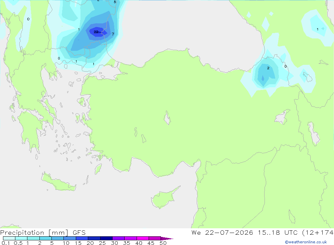Click the legend swatch for 5 to 10 mm

(x=58, y=238)
